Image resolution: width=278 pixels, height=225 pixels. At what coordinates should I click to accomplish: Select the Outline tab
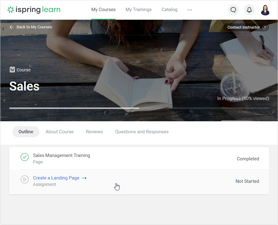(x=26, y=132)
